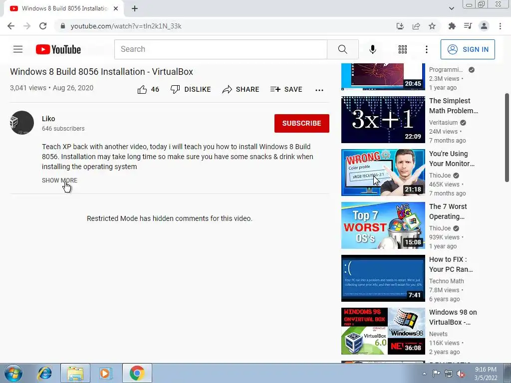Open You're Using Your Monitor wrong thumbnail
Viewport: 511px width, 383px height.
pyautogui.click(x=383, y=172)
